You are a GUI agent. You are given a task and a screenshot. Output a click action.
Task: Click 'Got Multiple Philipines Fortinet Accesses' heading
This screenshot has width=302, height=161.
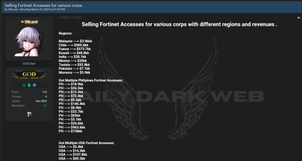pyautogui.click(x=91, y=80)
